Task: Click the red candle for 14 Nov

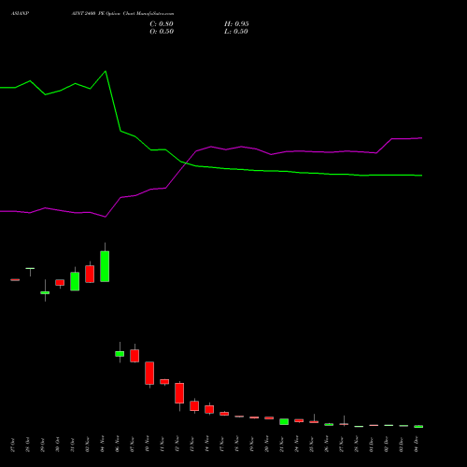Action: pos(209,409)
